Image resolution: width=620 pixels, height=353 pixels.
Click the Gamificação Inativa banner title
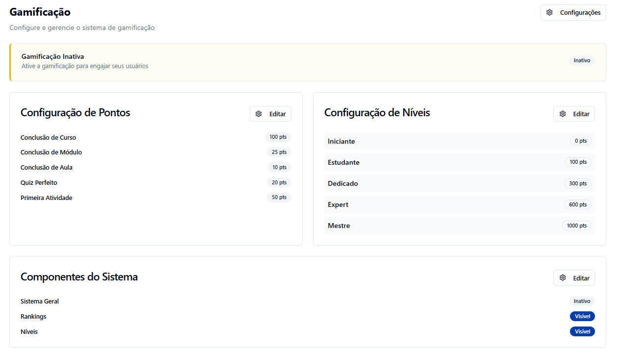point(52,56)
